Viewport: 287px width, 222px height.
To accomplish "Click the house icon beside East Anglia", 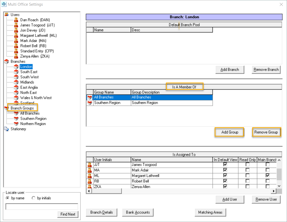I will point(16,87).
